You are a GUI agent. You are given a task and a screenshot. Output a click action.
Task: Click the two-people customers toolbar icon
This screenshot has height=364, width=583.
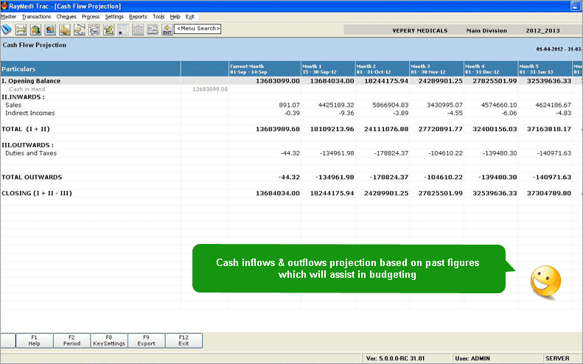50,29
